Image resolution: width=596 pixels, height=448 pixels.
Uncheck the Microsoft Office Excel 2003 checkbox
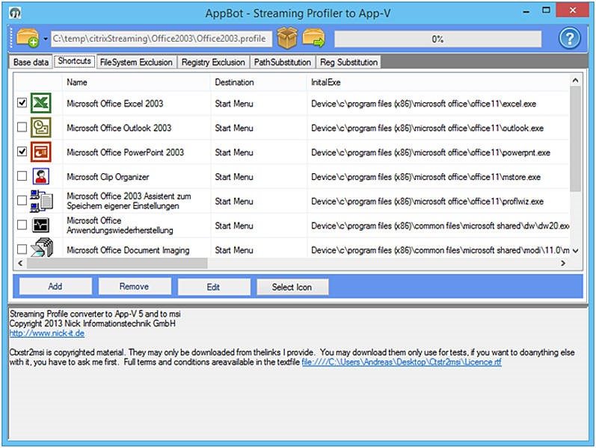[22, 102]
